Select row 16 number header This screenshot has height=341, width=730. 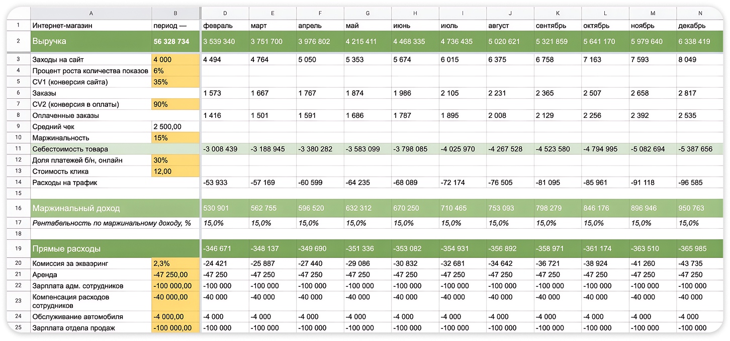[x=18, y=208]
